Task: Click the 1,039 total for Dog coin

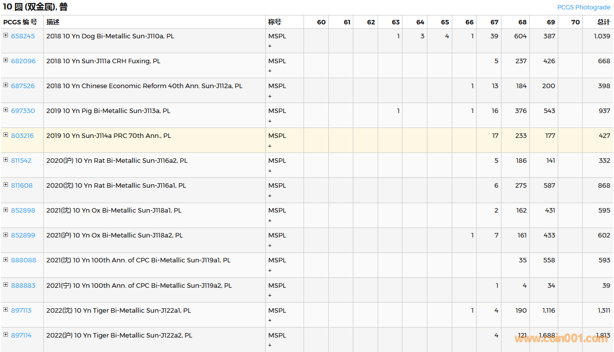Action: tap(602, 36)
